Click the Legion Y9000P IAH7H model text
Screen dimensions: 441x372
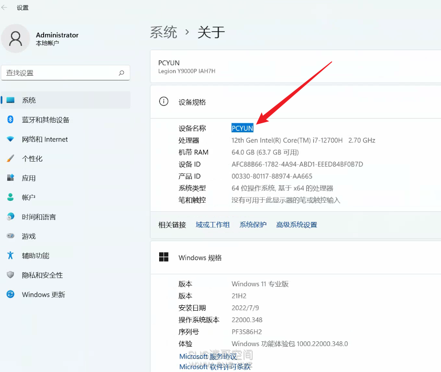coord(186,71)
